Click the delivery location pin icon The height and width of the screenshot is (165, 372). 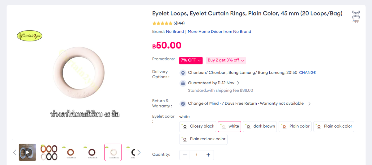click(183, 73)
